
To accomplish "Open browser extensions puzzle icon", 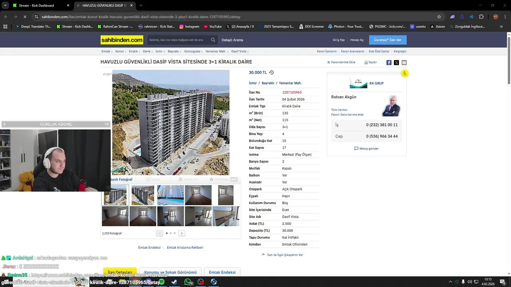I will click(481, 17).
